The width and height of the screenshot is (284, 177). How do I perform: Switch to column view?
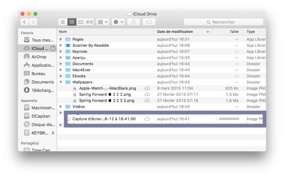[80, 22]
